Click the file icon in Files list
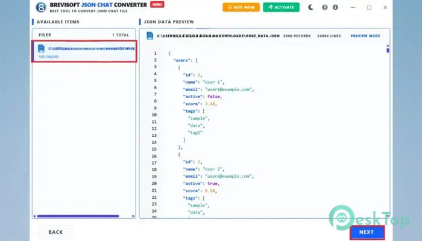Viewport: 422px width, 241px height. (41, 48)
